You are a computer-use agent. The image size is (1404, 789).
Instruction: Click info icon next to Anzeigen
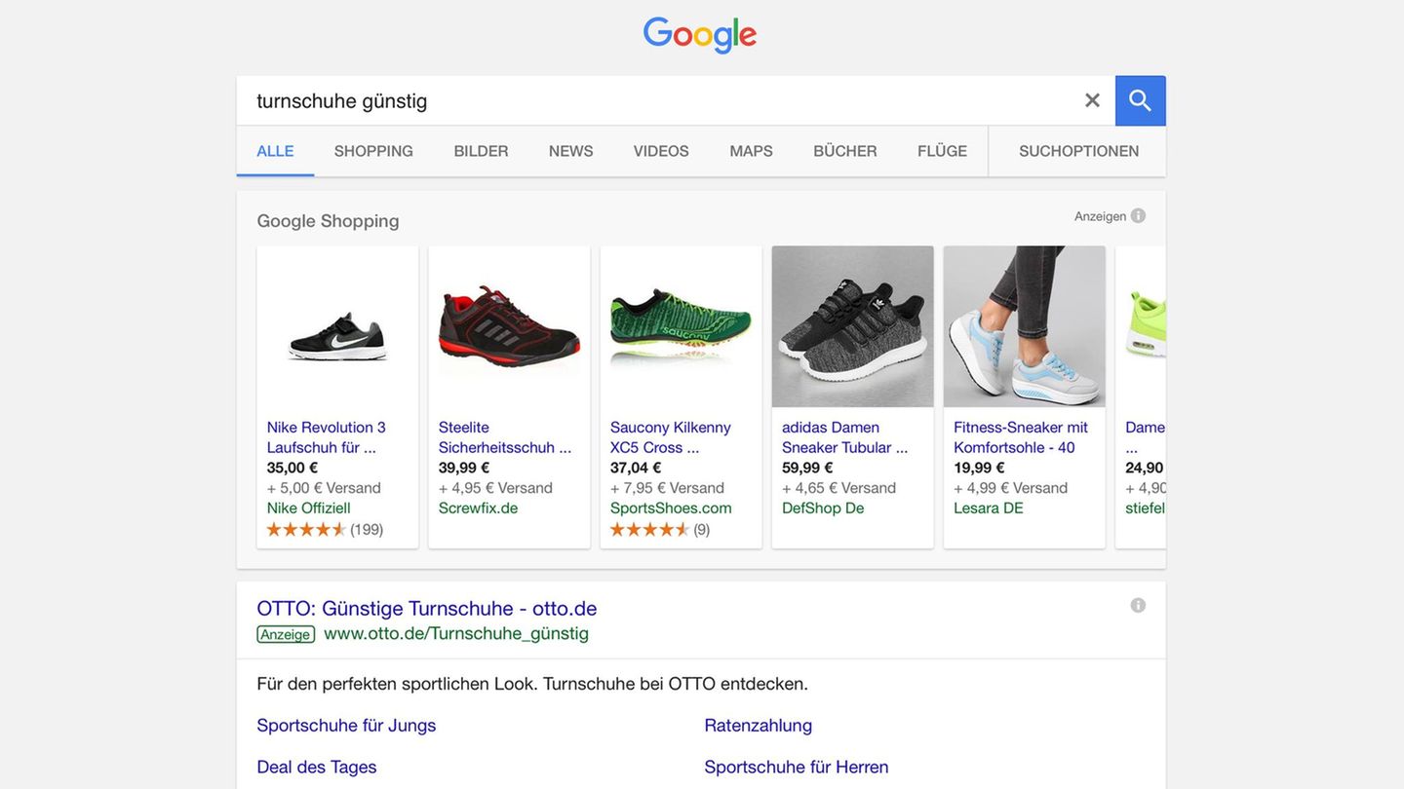pyautogui.click(x=1138, y=215)
